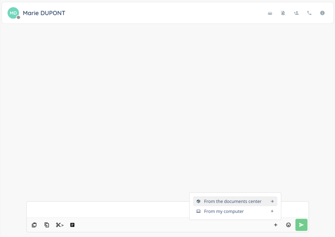Click the arrow beside documents center
The image size is (335, 237).
click(x=272, y=201)
